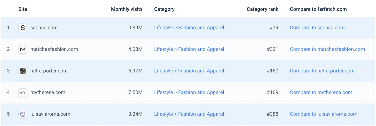Click row number 2 next to matchesfashion.com
376x126 pixels.
point(8,49)
